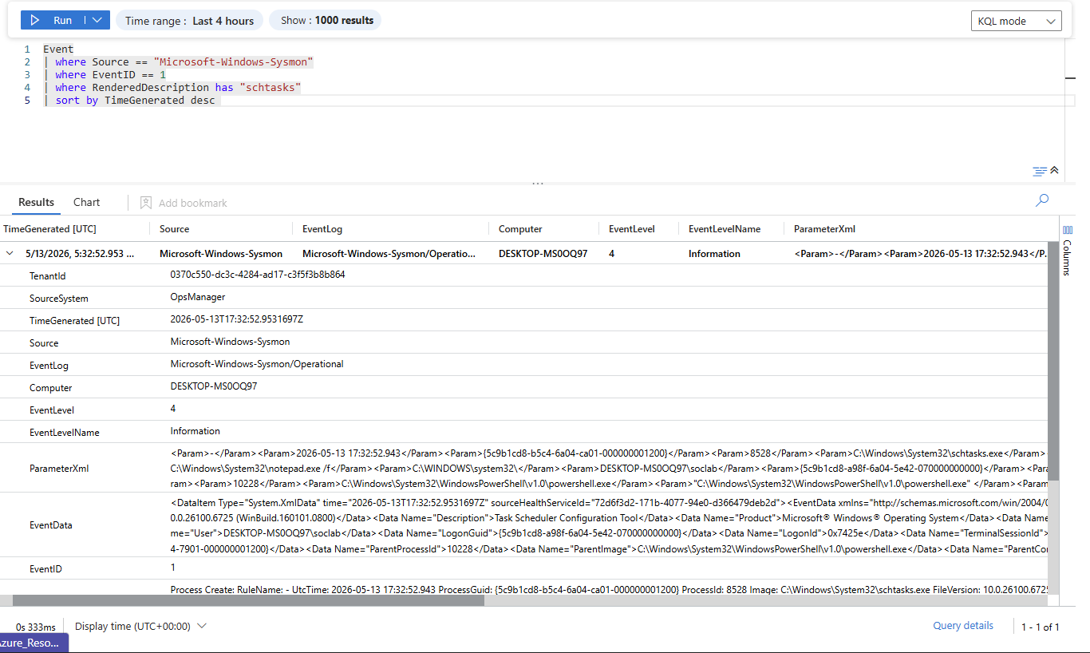Collapse the query editor chevron
This screenshot has height=653, width=1090.
coord(1054,170)
